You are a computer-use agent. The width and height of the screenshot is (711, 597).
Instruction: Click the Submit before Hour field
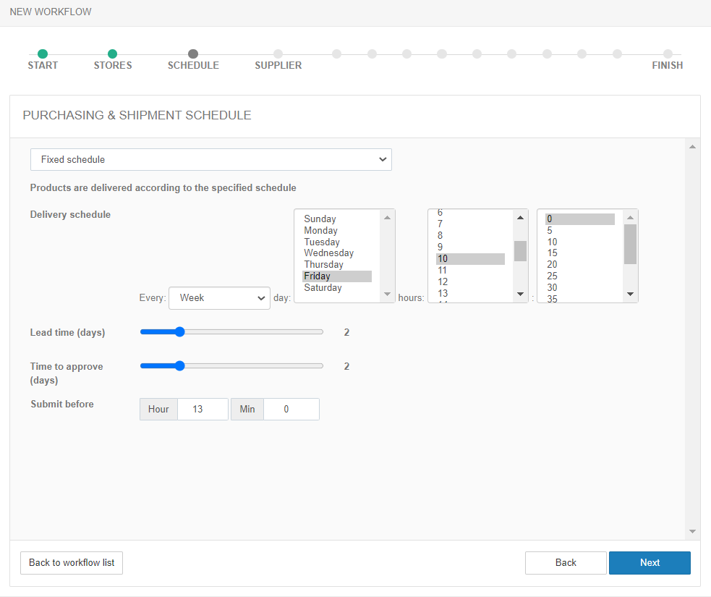tap(202, 409)
